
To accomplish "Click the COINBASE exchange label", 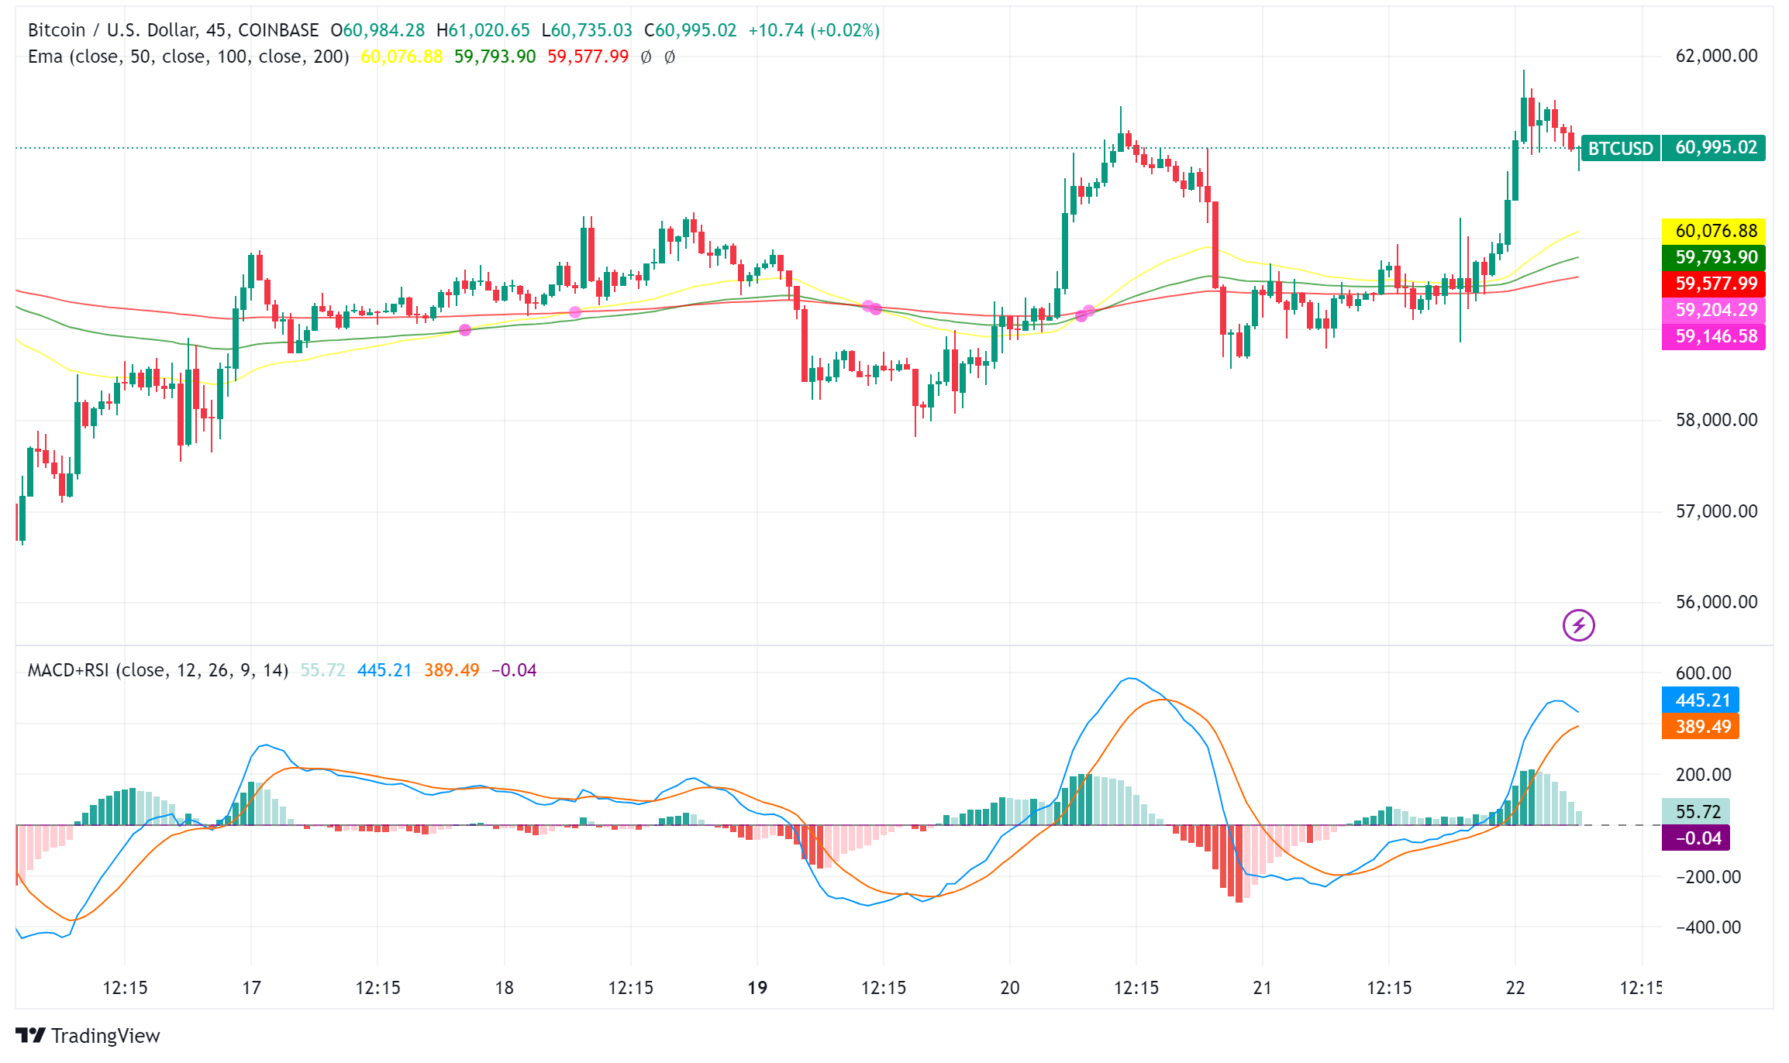I will (279, 31).
